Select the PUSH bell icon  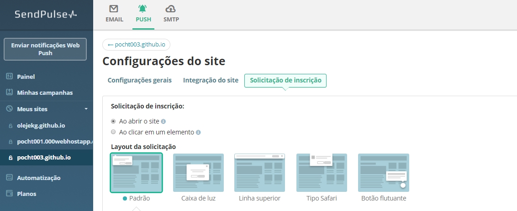pos(143,9)
